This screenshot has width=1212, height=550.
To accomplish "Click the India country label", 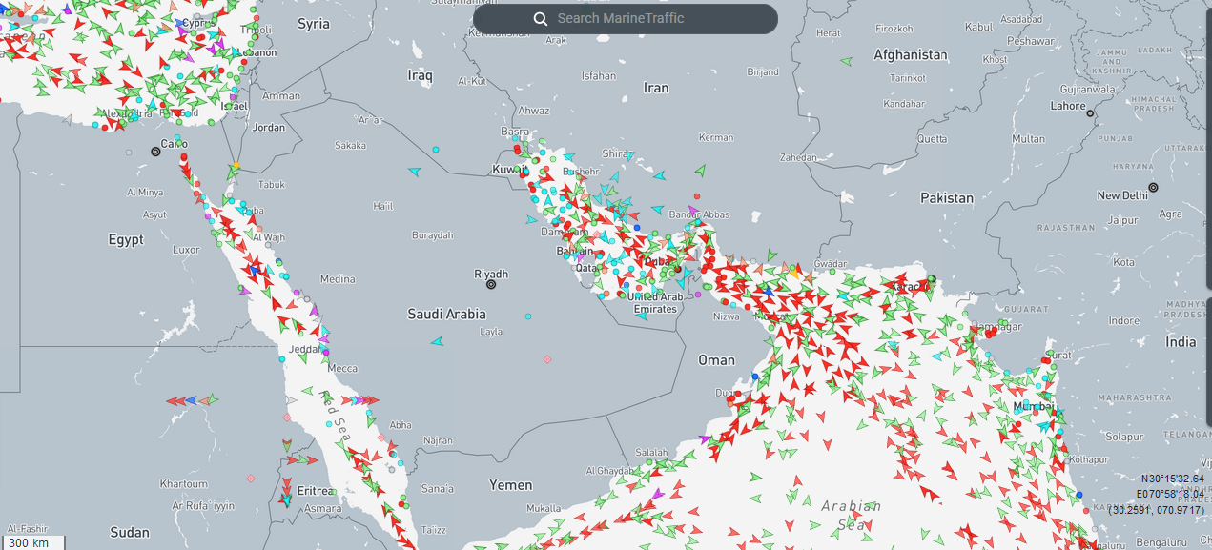I will (x=1181, y=342).
